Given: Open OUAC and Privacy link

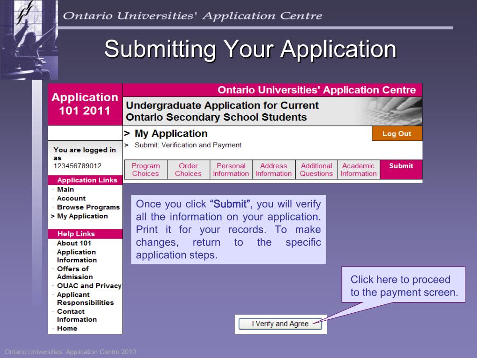Looking at the screenshot, I should pyautogui.click(x=89, y=286).
